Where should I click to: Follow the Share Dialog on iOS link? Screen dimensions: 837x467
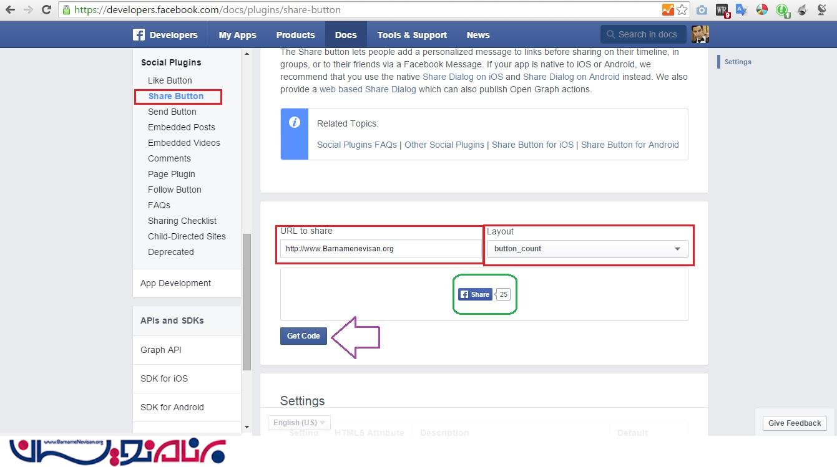[463, 77]
